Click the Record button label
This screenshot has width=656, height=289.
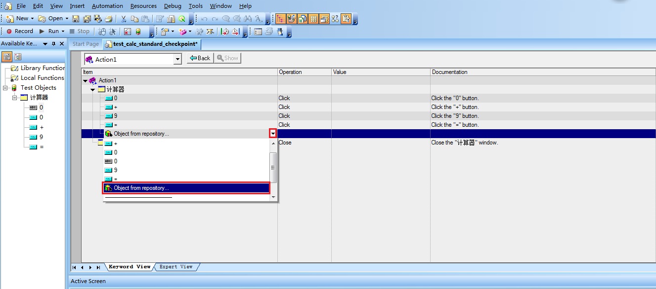coord(24,31)
